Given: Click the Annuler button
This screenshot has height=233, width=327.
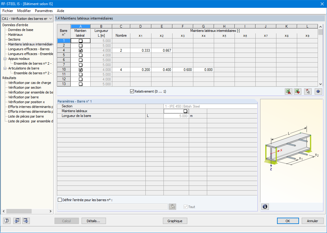Looking at the screenshot, I should (313, 221).
